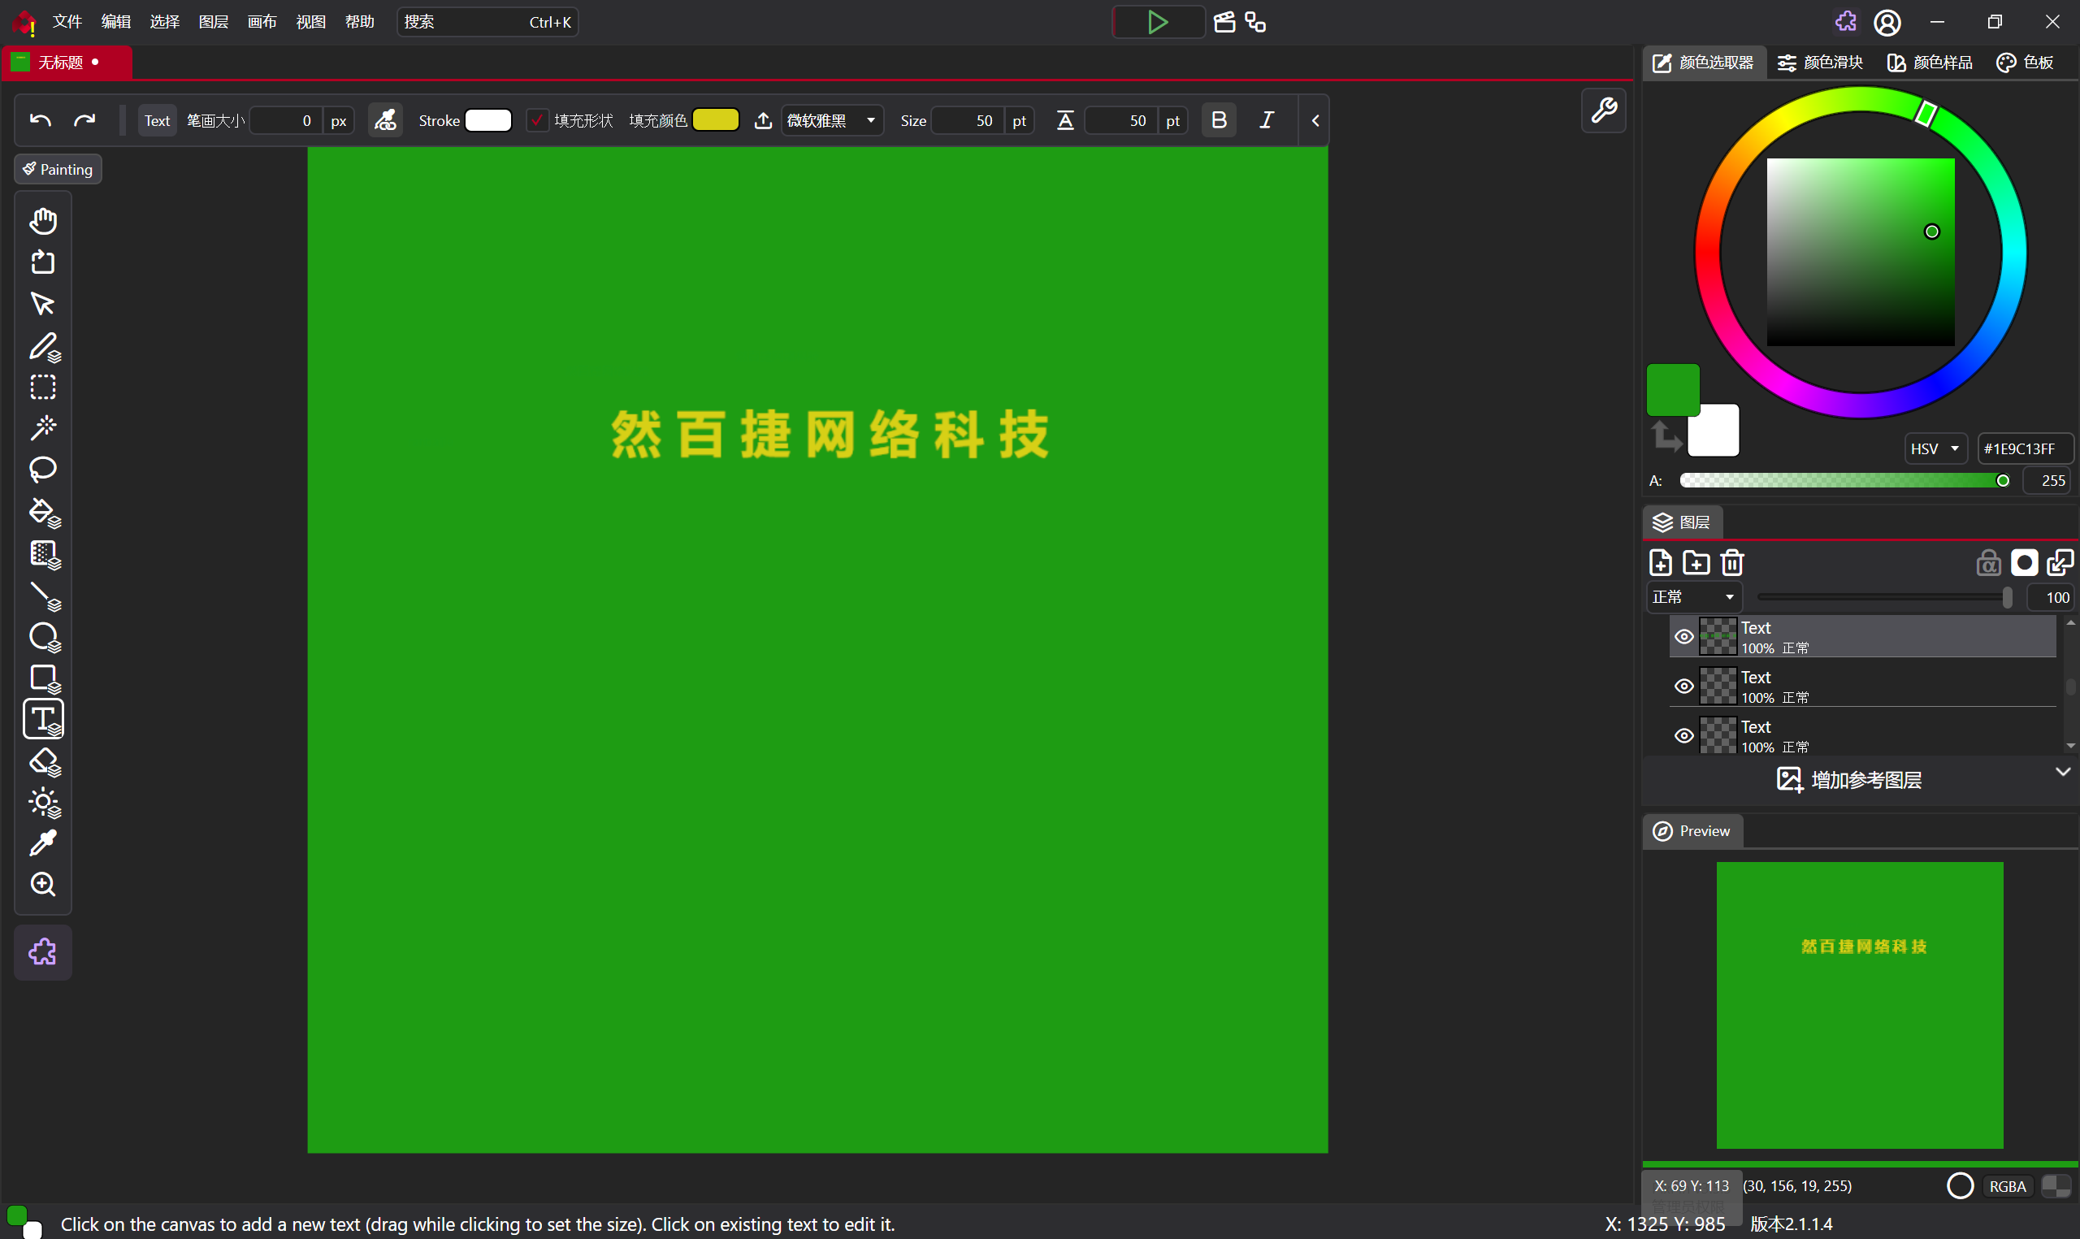This screenshot has width=2080, height=1239.
Task: Select the Text tool
Action: [42, 719]
